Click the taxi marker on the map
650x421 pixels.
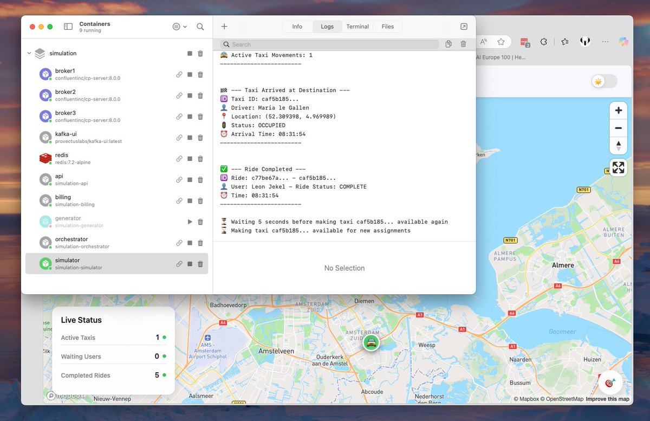pyautogui.click(x=371, y=342)
